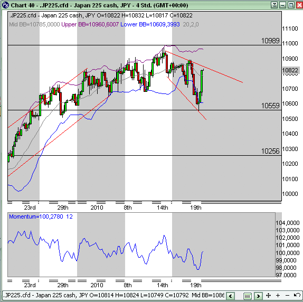Click the 14th date label under price chart
The image size is (303, 302).
(163, 207)
